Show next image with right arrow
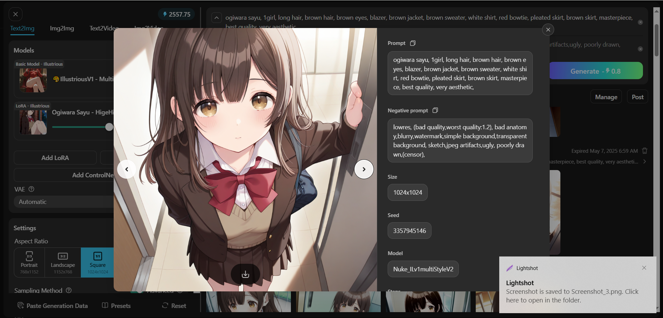This screenshot has height=318, width=663. (x=364, y=169)
